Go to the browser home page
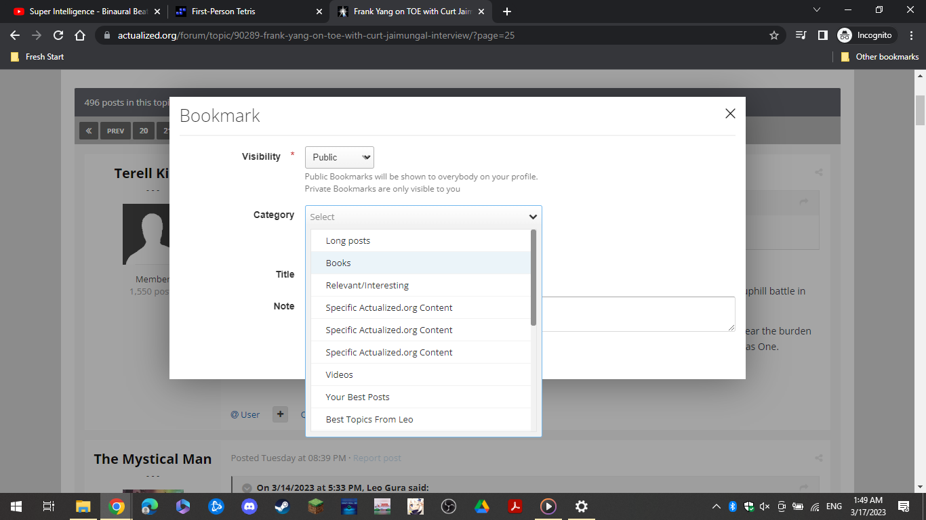Viewport: 926px width, 520px height. click(80, 35)
